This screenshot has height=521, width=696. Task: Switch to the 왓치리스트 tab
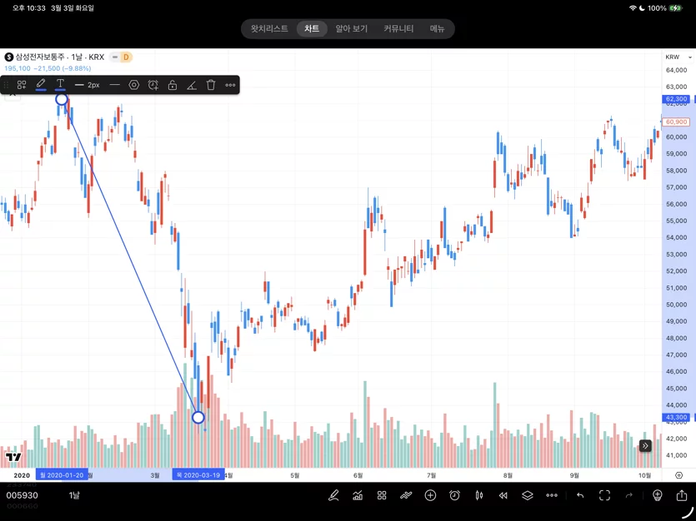pos(269,29)
